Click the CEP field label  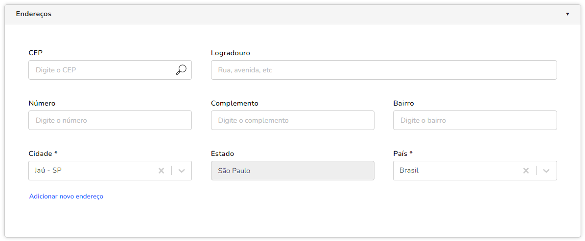(x=35, y=53)
